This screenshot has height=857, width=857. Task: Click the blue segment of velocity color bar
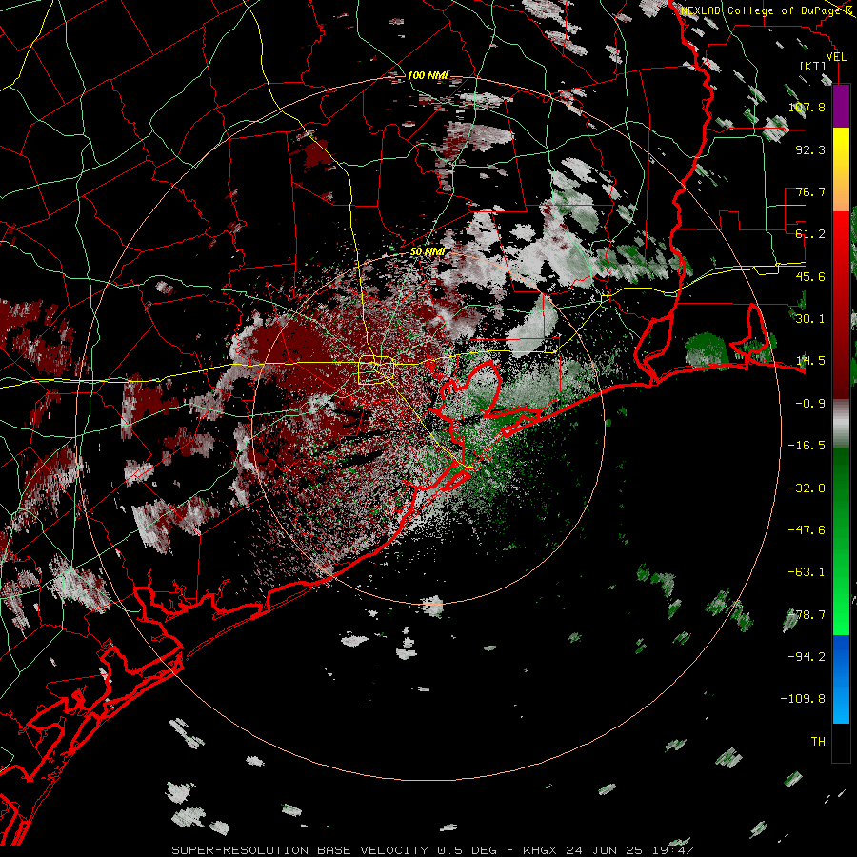click(x=841, y=679)
